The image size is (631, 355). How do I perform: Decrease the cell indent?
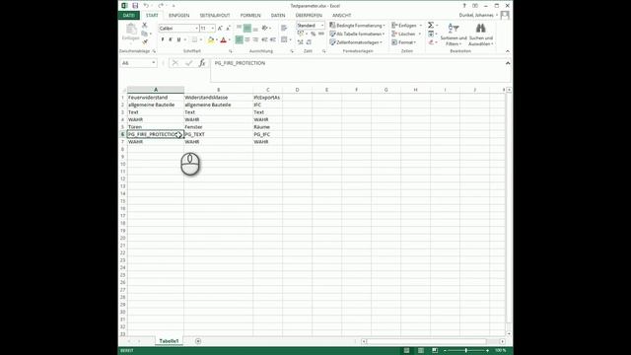264,39
